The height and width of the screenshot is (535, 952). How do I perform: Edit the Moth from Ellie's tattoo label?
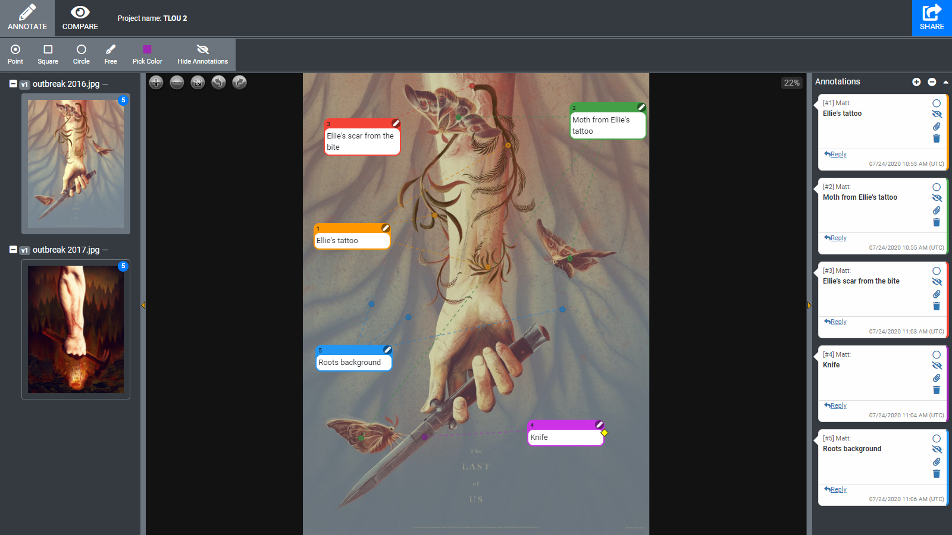(641, 107)
